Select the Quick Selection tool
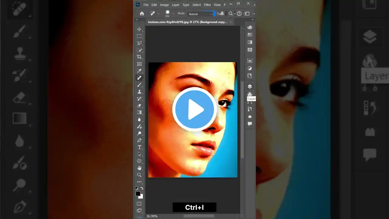The height and width of the screenshot is (219, 389). tap(139, 50)
